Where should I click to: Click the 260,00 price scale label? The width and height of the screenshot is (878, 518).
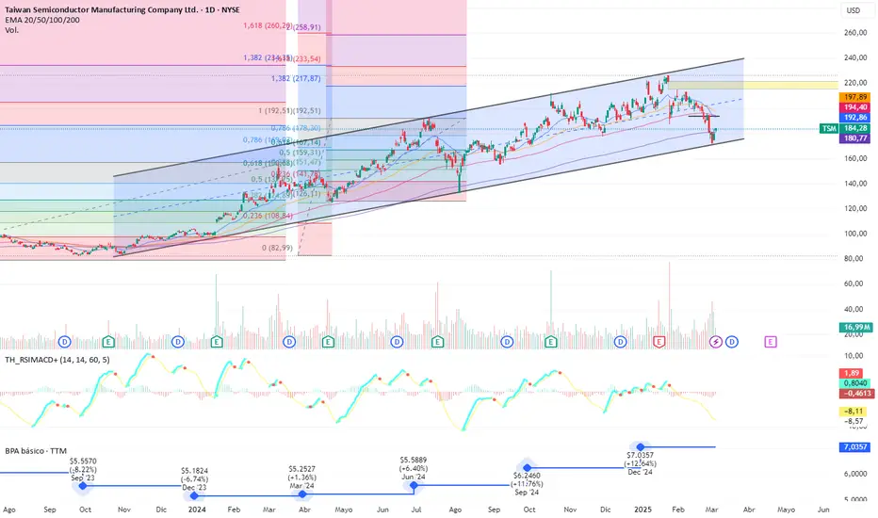tap(855, 32)
